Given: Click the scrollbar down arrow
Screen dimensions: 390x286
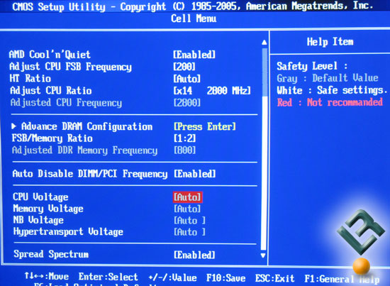Looking at the screenshot, I should click(x=263, y=255).
